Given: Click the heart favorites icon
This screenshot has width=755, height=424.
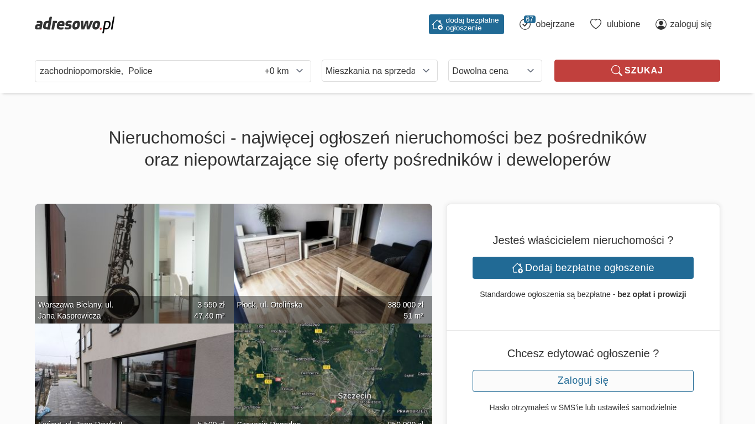Looking at the screenshot, I should 595,24.
